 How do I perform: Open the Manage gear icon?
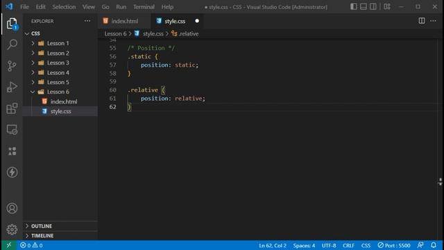pos(12,229)
